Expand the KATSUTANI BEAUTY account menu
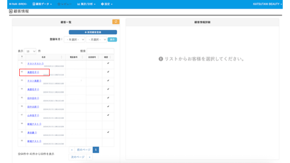Image resolution: width=290 pixels, height=163 pixels. point(267,4)
